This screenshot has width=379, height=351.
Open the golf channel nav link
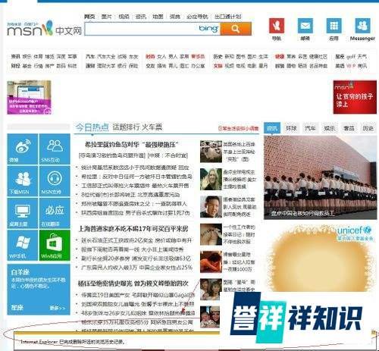pyautogui.click(x=350, y=56)
